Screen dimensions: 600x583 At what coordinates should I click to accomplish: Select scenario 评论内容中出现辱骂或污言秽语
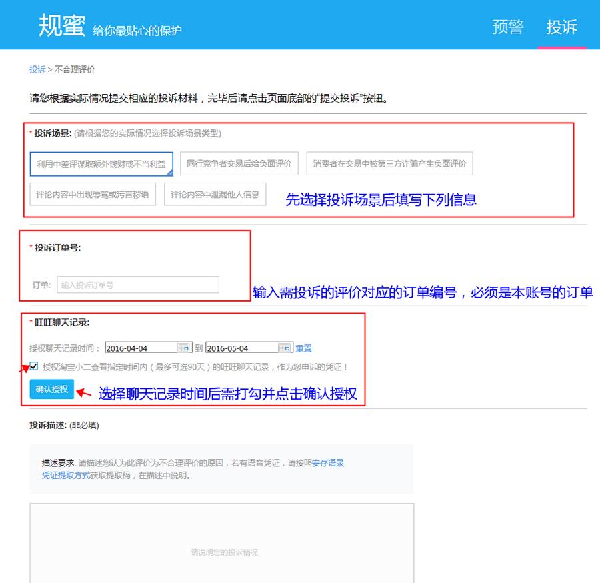point(93,195)
